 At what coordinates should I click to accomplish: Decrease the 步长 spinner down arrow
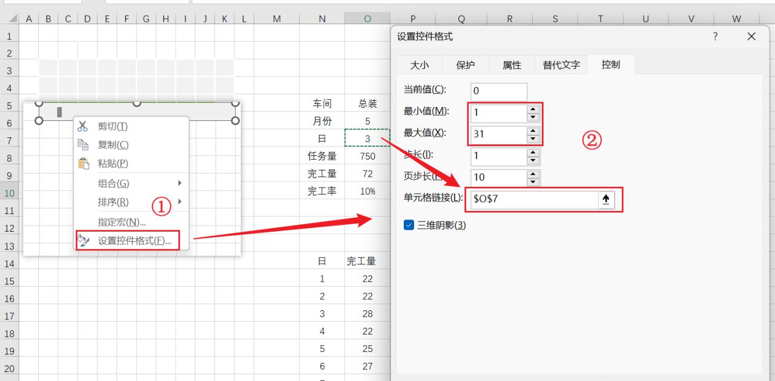[533, 161]
